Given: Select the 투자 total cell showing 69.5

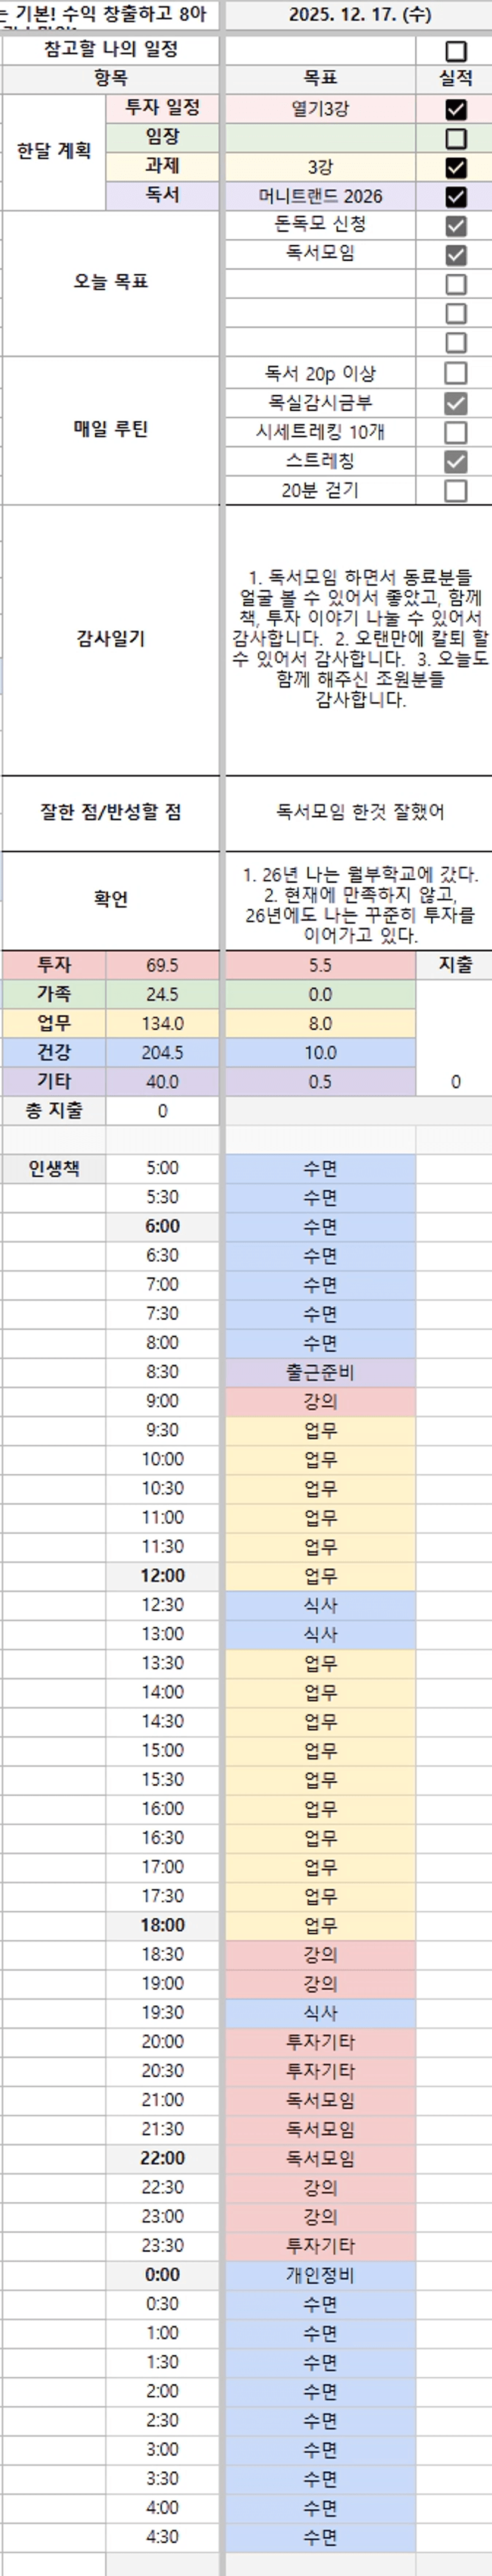Looking at the screenshot, I should click(162, 965).
